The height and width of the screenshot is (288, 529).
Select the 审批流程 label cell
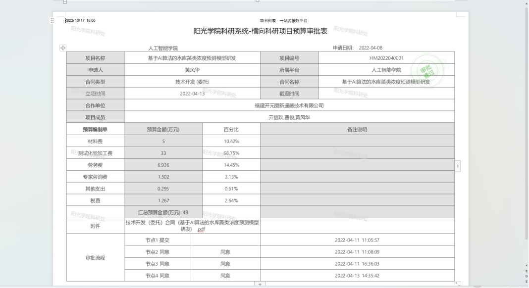point(96,258)
